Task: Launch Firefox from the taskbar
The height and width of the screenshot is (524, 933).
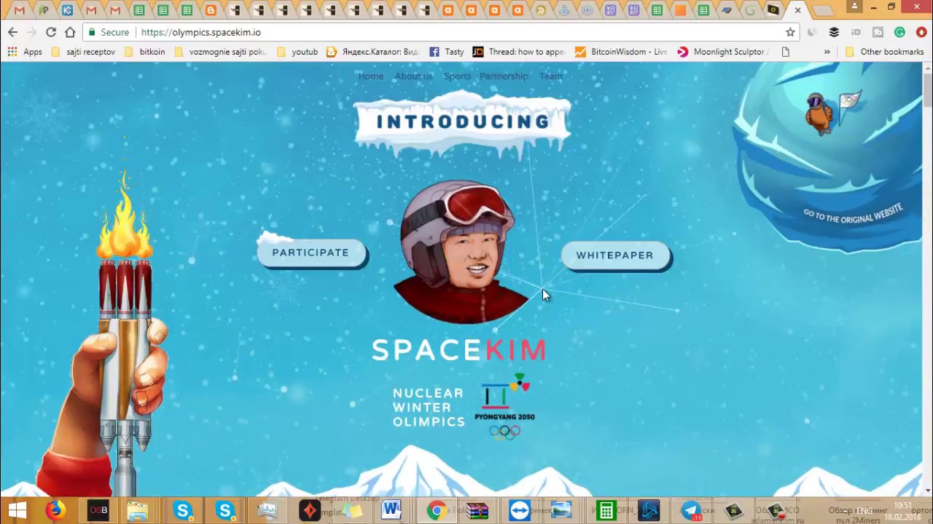Action: pos(55,510)
